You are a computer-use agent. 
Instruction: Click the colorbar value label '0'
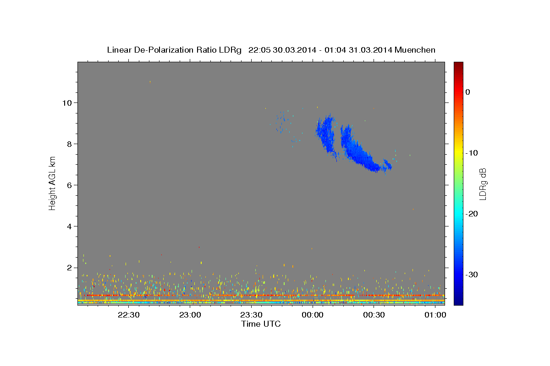[468, 92]
